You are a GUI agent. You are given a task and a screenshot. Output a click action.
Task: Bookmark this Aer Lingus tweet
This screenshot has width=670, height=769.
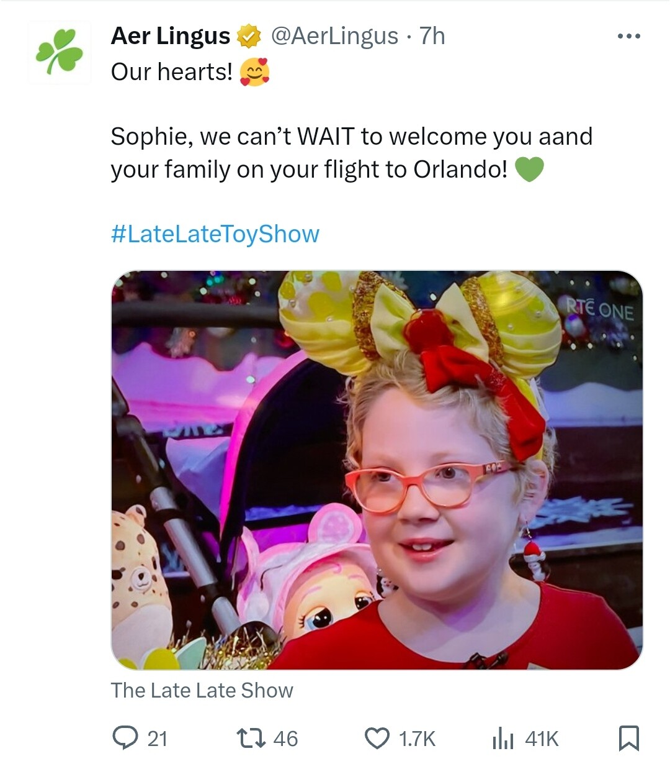[x=628, y=738]
